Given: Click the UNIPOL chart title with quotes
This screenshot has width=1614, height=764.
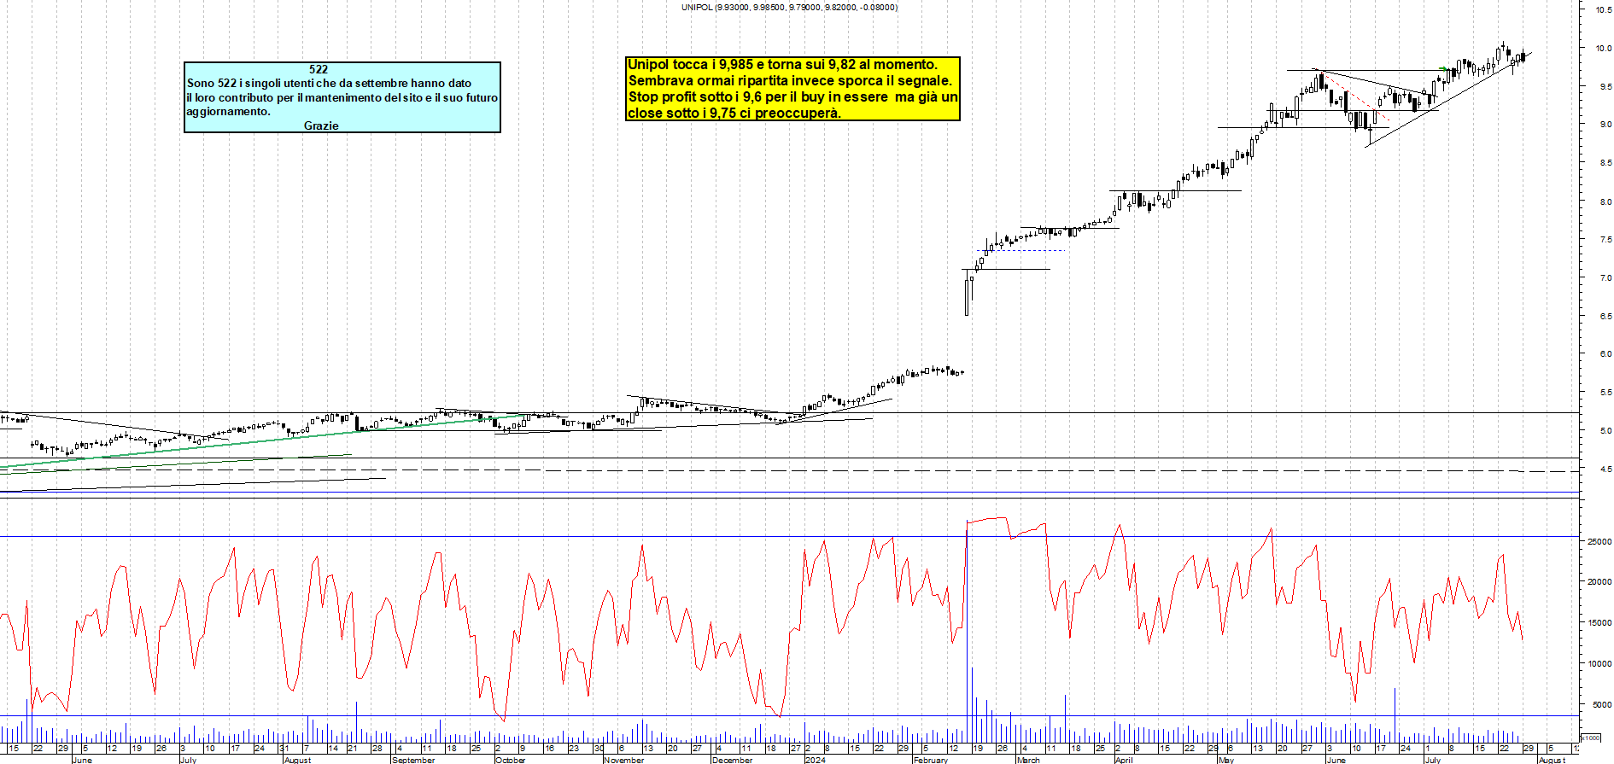Looking at the screenshot, I should pyautogui.click(x=789, y=7).
